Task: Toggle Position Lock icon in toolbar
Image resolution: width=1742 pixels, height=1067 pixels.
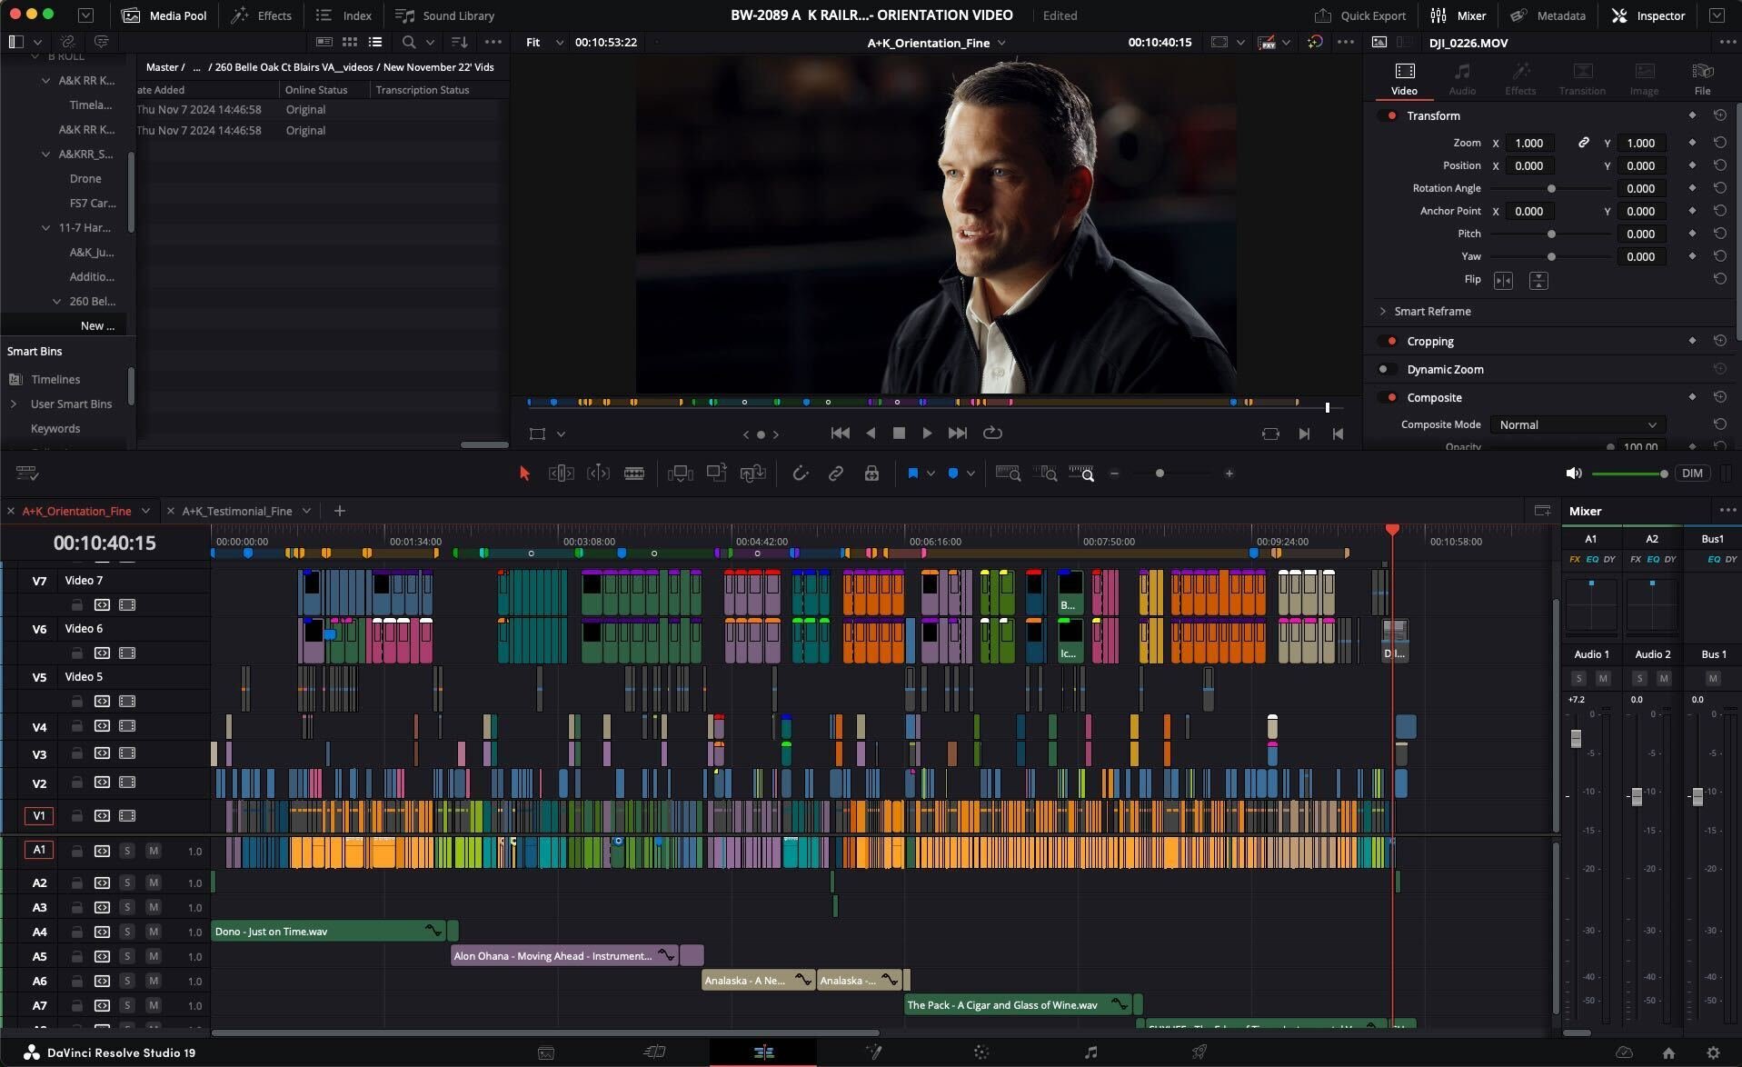Action: 871,474
